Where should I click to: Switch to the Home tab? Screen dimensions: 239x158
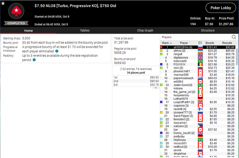pyautogui.click(x=28, y=30)
